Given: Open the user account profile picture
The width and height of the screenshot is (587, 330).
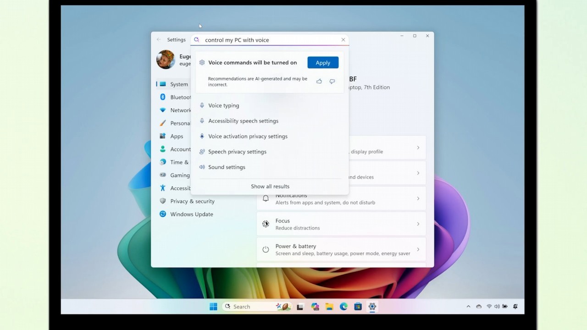Looking at the screenshot, I should (x=165, y=60).
